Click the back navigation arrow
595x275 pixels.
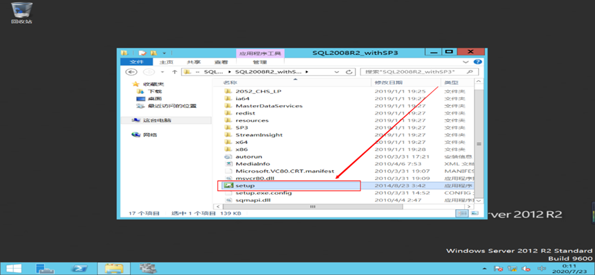[x=131, y=72]
